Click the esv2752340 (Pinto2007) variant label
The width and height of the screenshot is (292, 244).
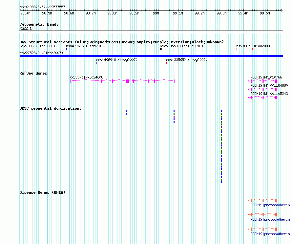tap(41, 53)
